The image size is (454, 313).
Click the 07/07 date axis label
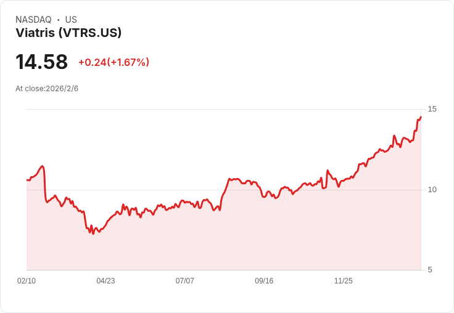click(184, 280)
